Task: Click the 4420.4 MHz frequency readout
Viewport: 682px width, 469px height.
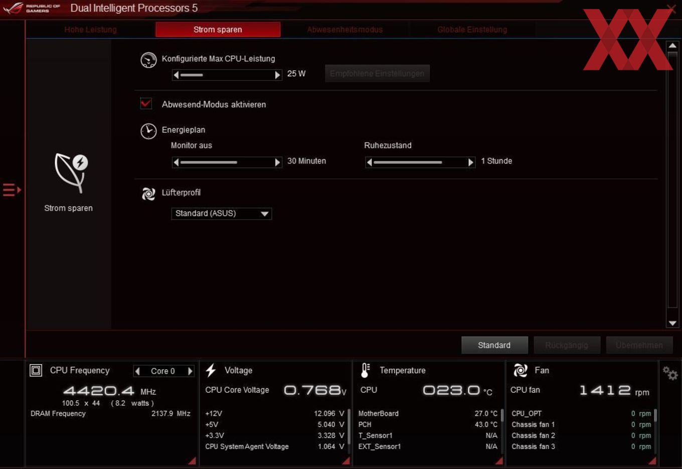Action: point(109,391)
